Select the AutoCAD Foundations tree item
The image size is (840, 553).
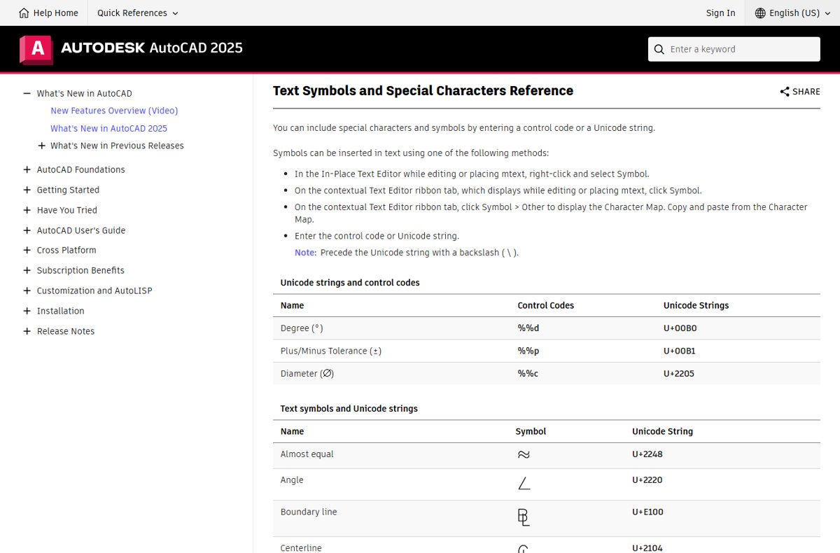(80, 169)
